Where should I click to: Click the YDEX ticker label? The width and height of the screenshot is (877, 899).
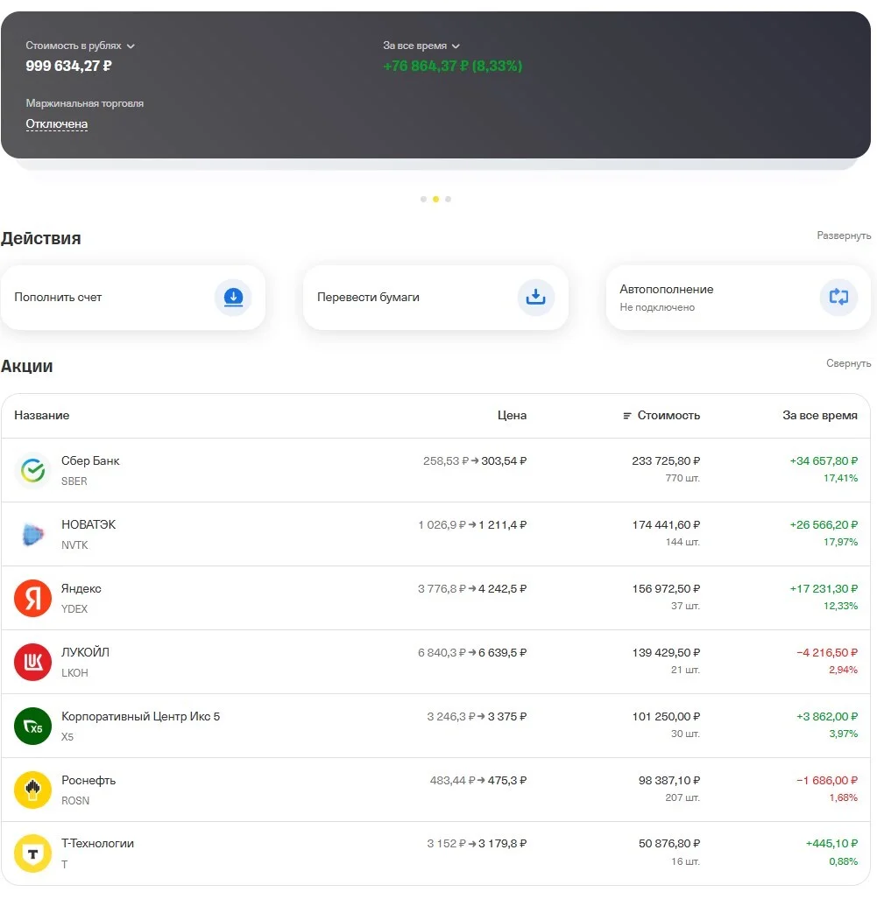coord(74,609)
